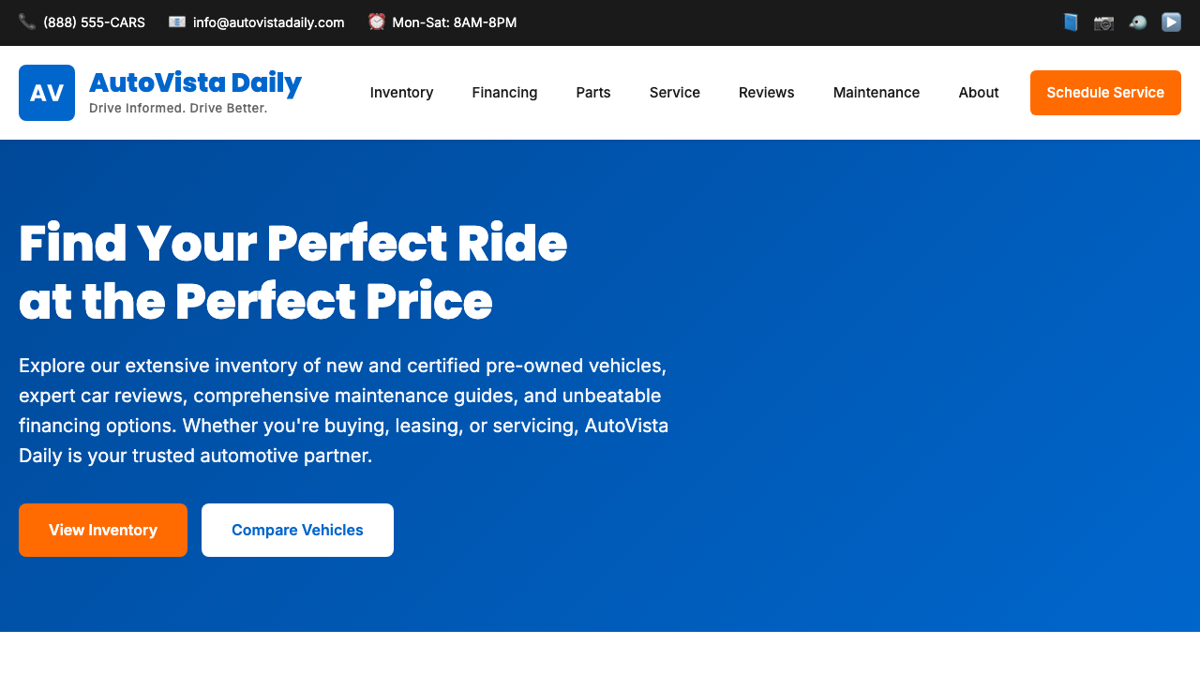Open the play button video icon
This screenshot has width=1200, height=675.
(1171, 22)
